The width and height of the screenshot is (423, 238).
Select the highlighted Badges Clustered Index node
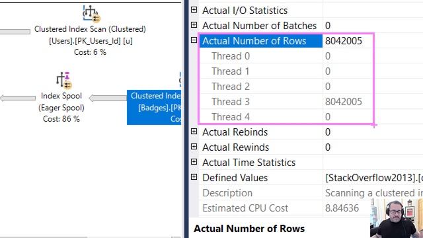154,107
